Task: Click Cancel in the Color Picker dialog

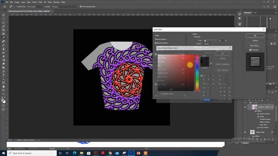Action: 222,58
